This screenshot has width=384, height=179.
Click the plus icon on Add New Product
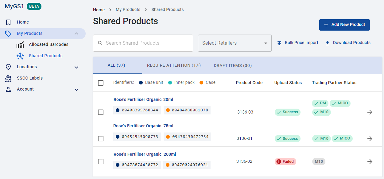click(x=326, y=25)
